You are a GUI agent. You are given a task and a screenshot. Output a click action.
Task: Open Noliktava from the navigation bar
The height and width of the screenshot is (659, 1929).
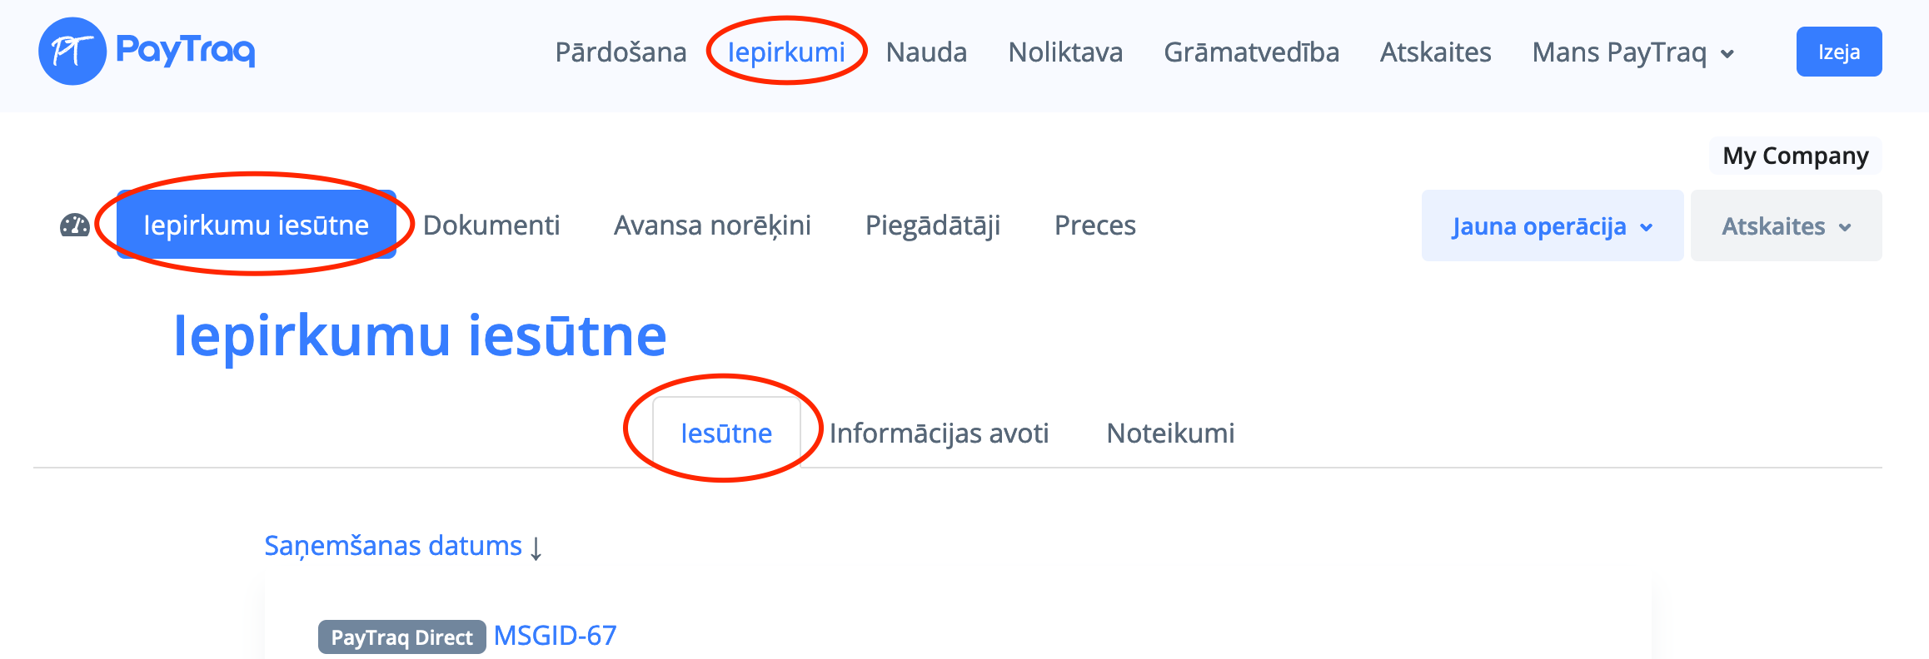pyautogui.click(x=1065, y=52)
